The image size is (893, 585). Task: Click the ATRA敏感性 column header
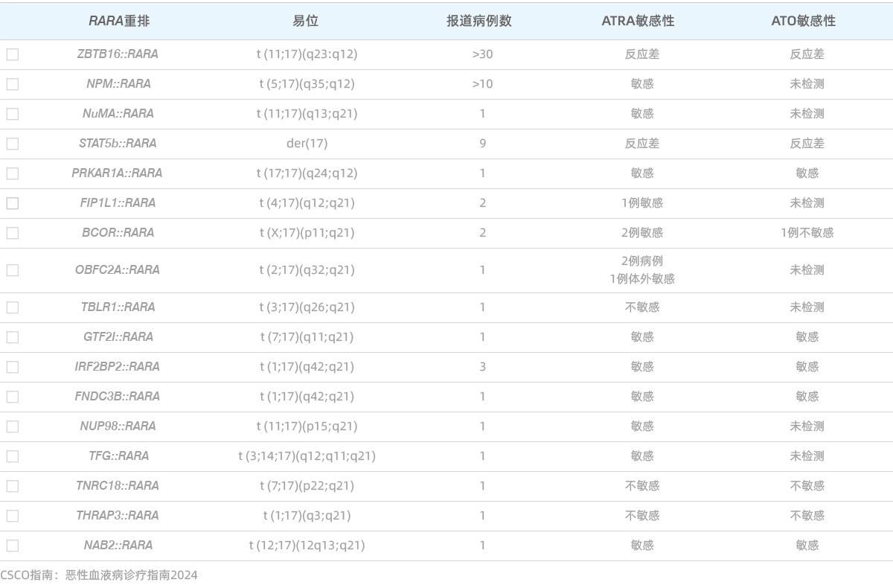[x=638, y=21]
